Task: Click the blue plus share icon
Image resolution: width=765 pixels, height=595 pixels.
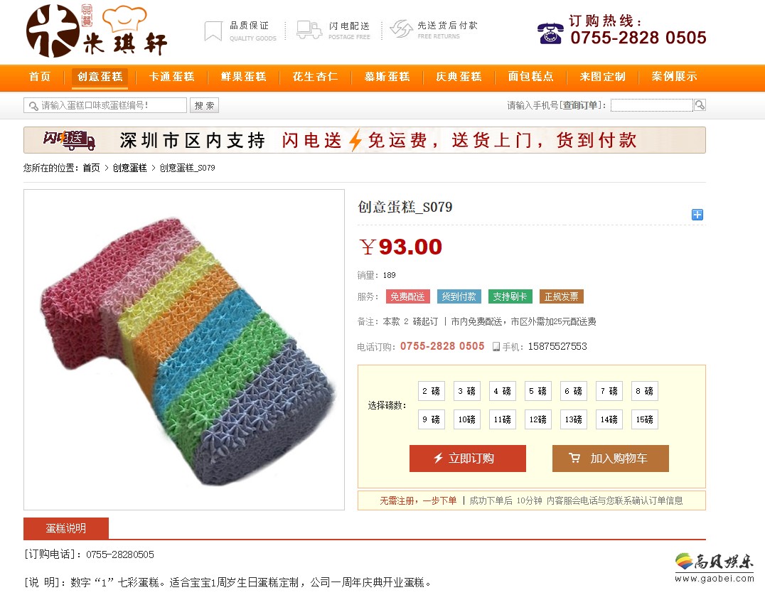Action: coord(697,215)
